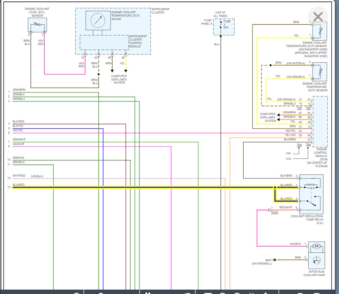Click the Instrument Cluster Control Module box
The image size is (339, 294).
104,43
